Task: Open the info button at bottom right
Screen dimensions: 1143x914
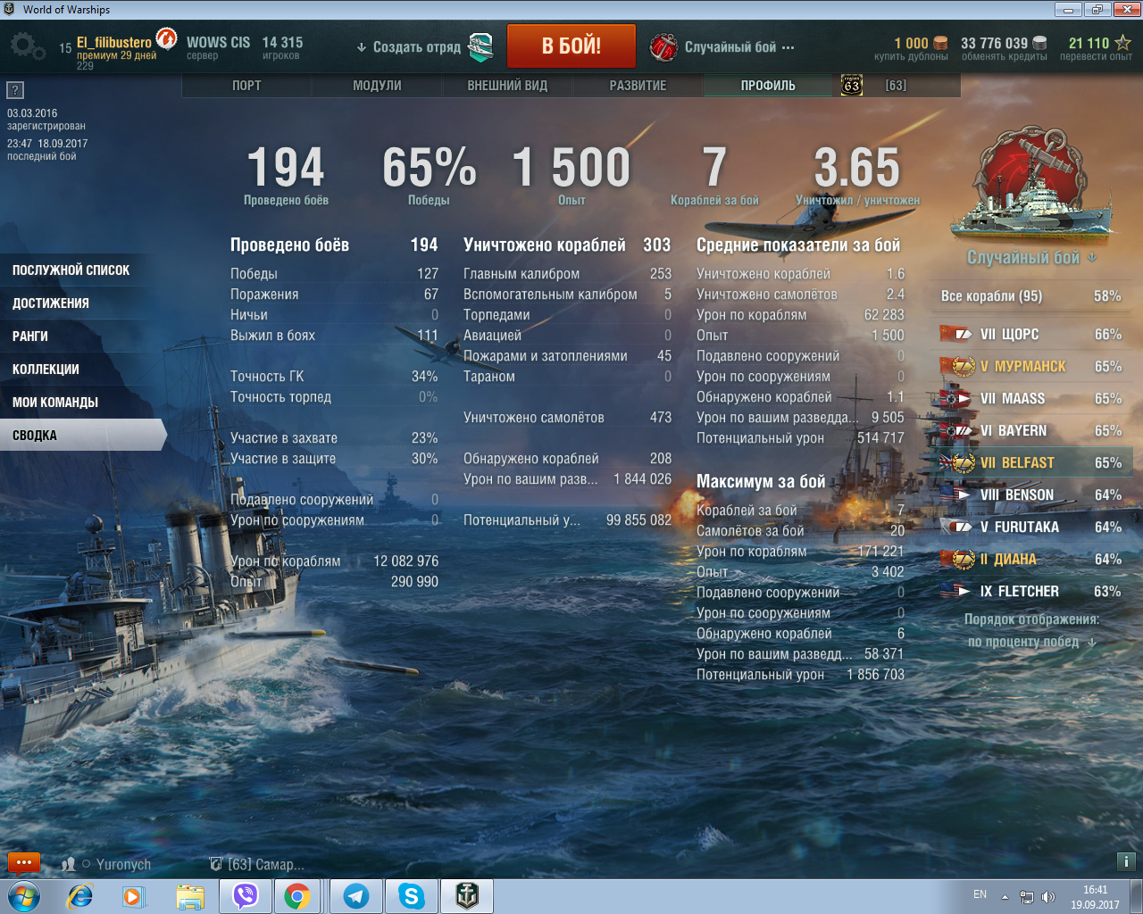Action: click(x=1125, y=861)
